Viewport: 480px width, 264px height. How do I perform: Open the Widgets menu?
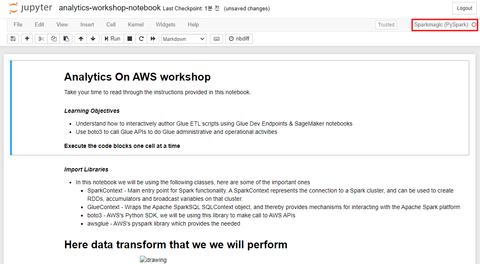166,25
